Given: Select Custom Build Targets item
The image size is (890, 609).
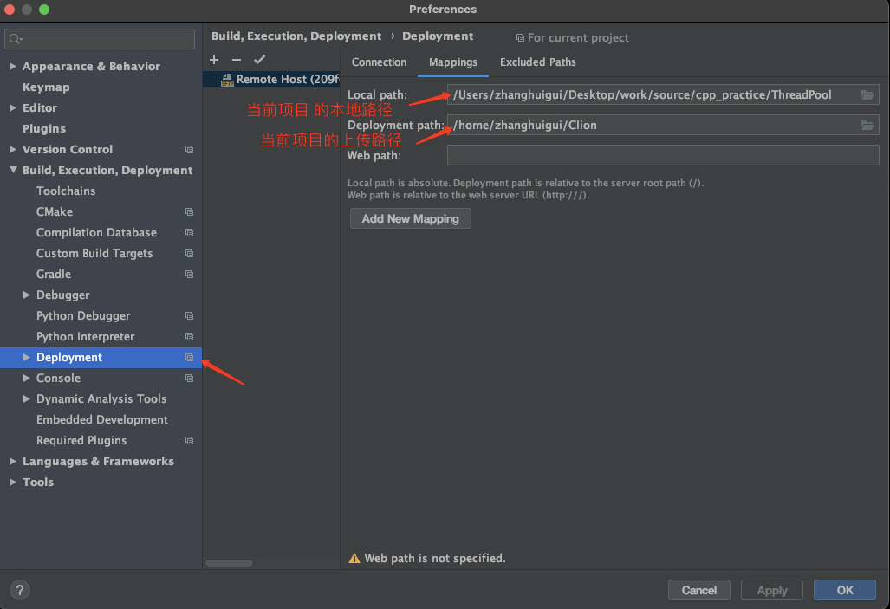Looking at the screenshot, I should pos(94,253).
